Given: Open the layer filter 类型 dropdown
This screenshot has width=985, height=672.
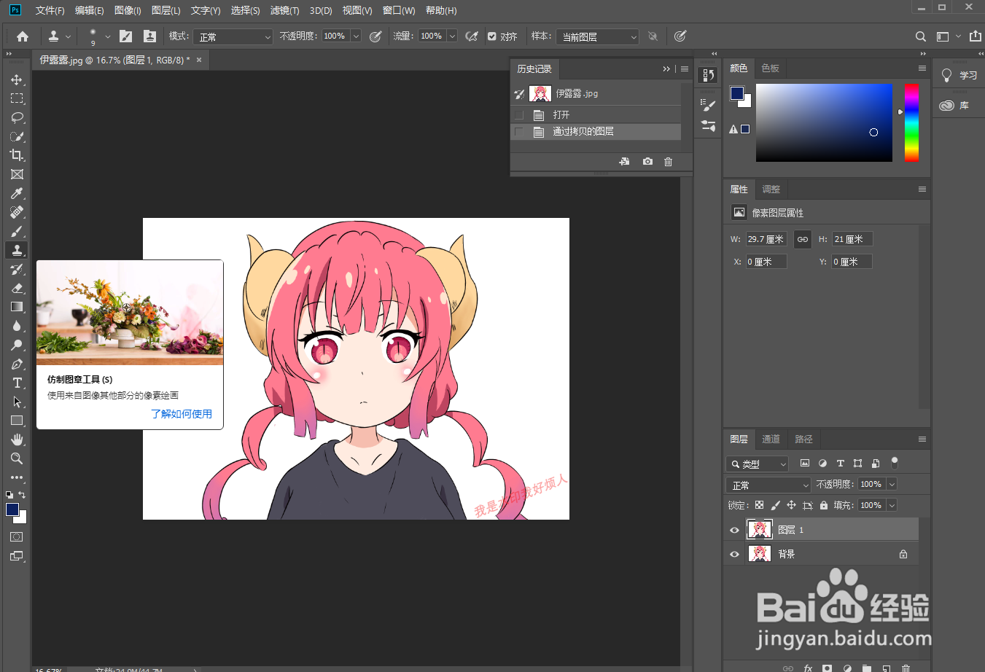Looking at the screenshot, I should click(758, 464).
